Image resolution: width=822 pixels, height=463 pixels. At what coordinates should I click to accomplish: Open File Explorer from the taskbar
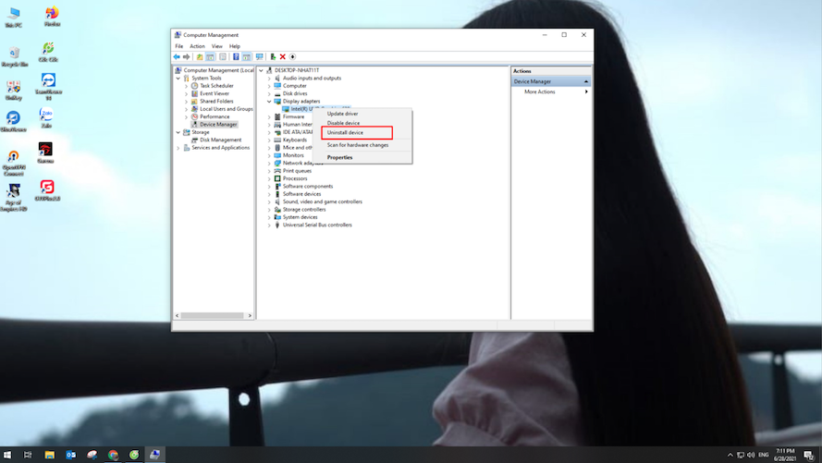[x=49, y=455]
